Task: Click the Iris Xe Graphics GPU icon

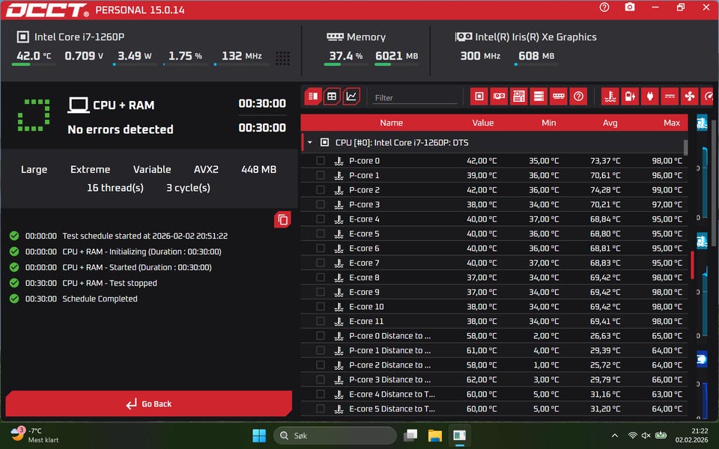Action: pos(463,37)
